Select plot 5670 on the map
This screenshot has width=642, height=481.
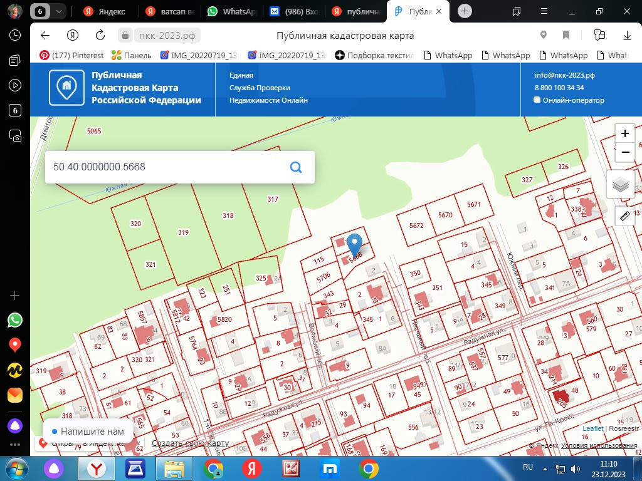pos(445,215)
